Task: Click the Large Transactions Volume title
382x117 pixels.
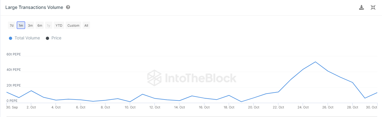Action: point(34,7)
